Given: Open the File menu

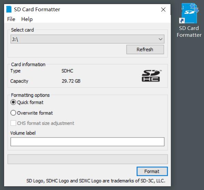Looking at the screenshot, I should pos(11,19).
